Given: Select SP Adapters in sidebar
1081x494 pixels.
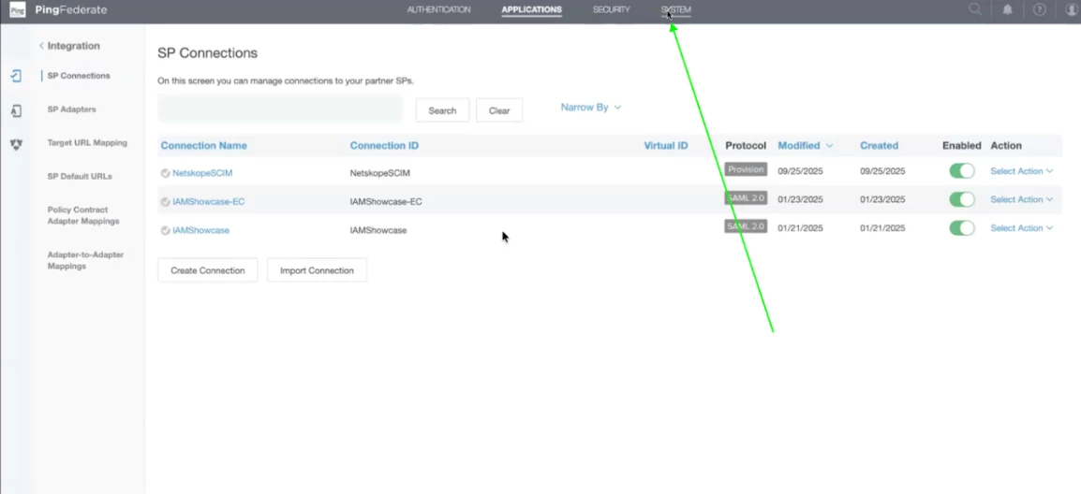Looking at the screenshot, I should tap(72, 109).
